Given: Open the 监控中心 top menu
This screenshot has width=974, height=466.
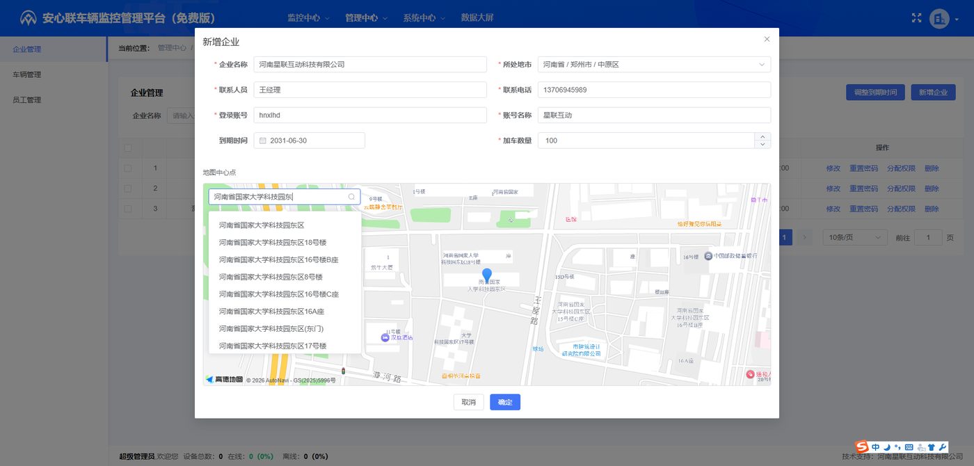Looking at the screenshot, I should (x=309, y=18).
